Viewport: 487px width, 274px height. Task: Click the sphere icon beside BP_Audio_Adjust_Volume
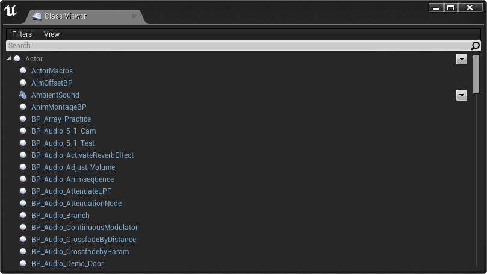click(x=23, y=167)
